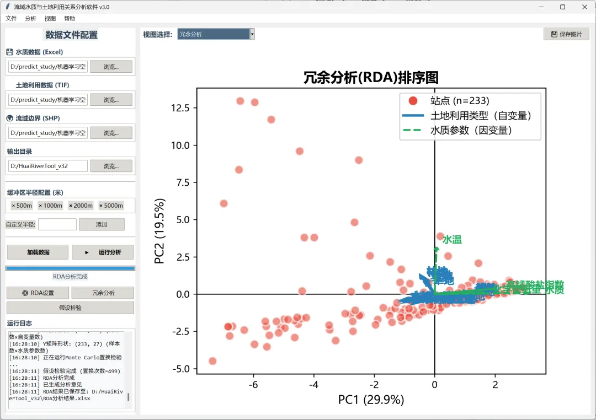
Task: Browse for the 输出目录 folder
Action: tap(111, 166)
